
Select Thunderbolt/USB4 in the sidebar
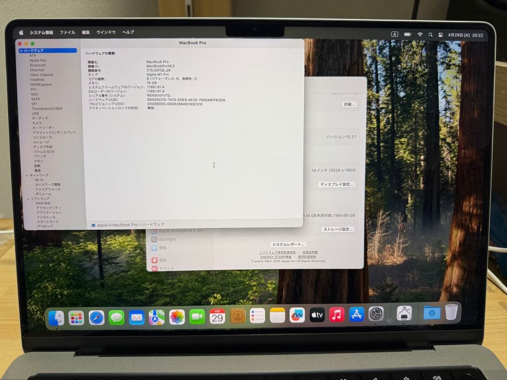(x=47, y=108)
